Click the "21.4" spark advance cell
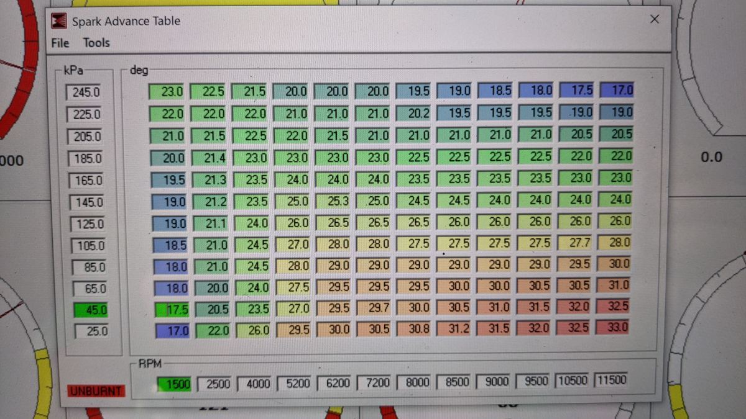The width and height of the screenshot is (746, 419). click(210, 158)
